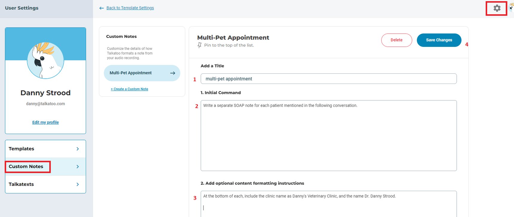Click + Create a Custom Note link
This screenshot has height=217, width=514.
pos(129,89)
